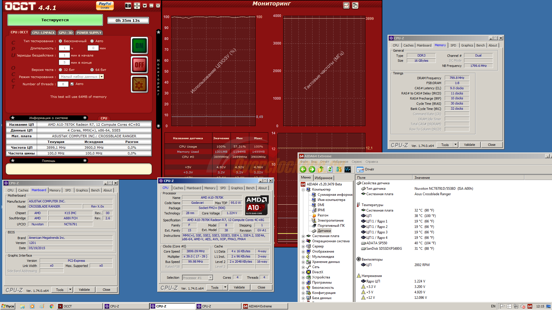Click the green ON start button
The height and width of the screenshot is (310, 552).
pos(139,46)
